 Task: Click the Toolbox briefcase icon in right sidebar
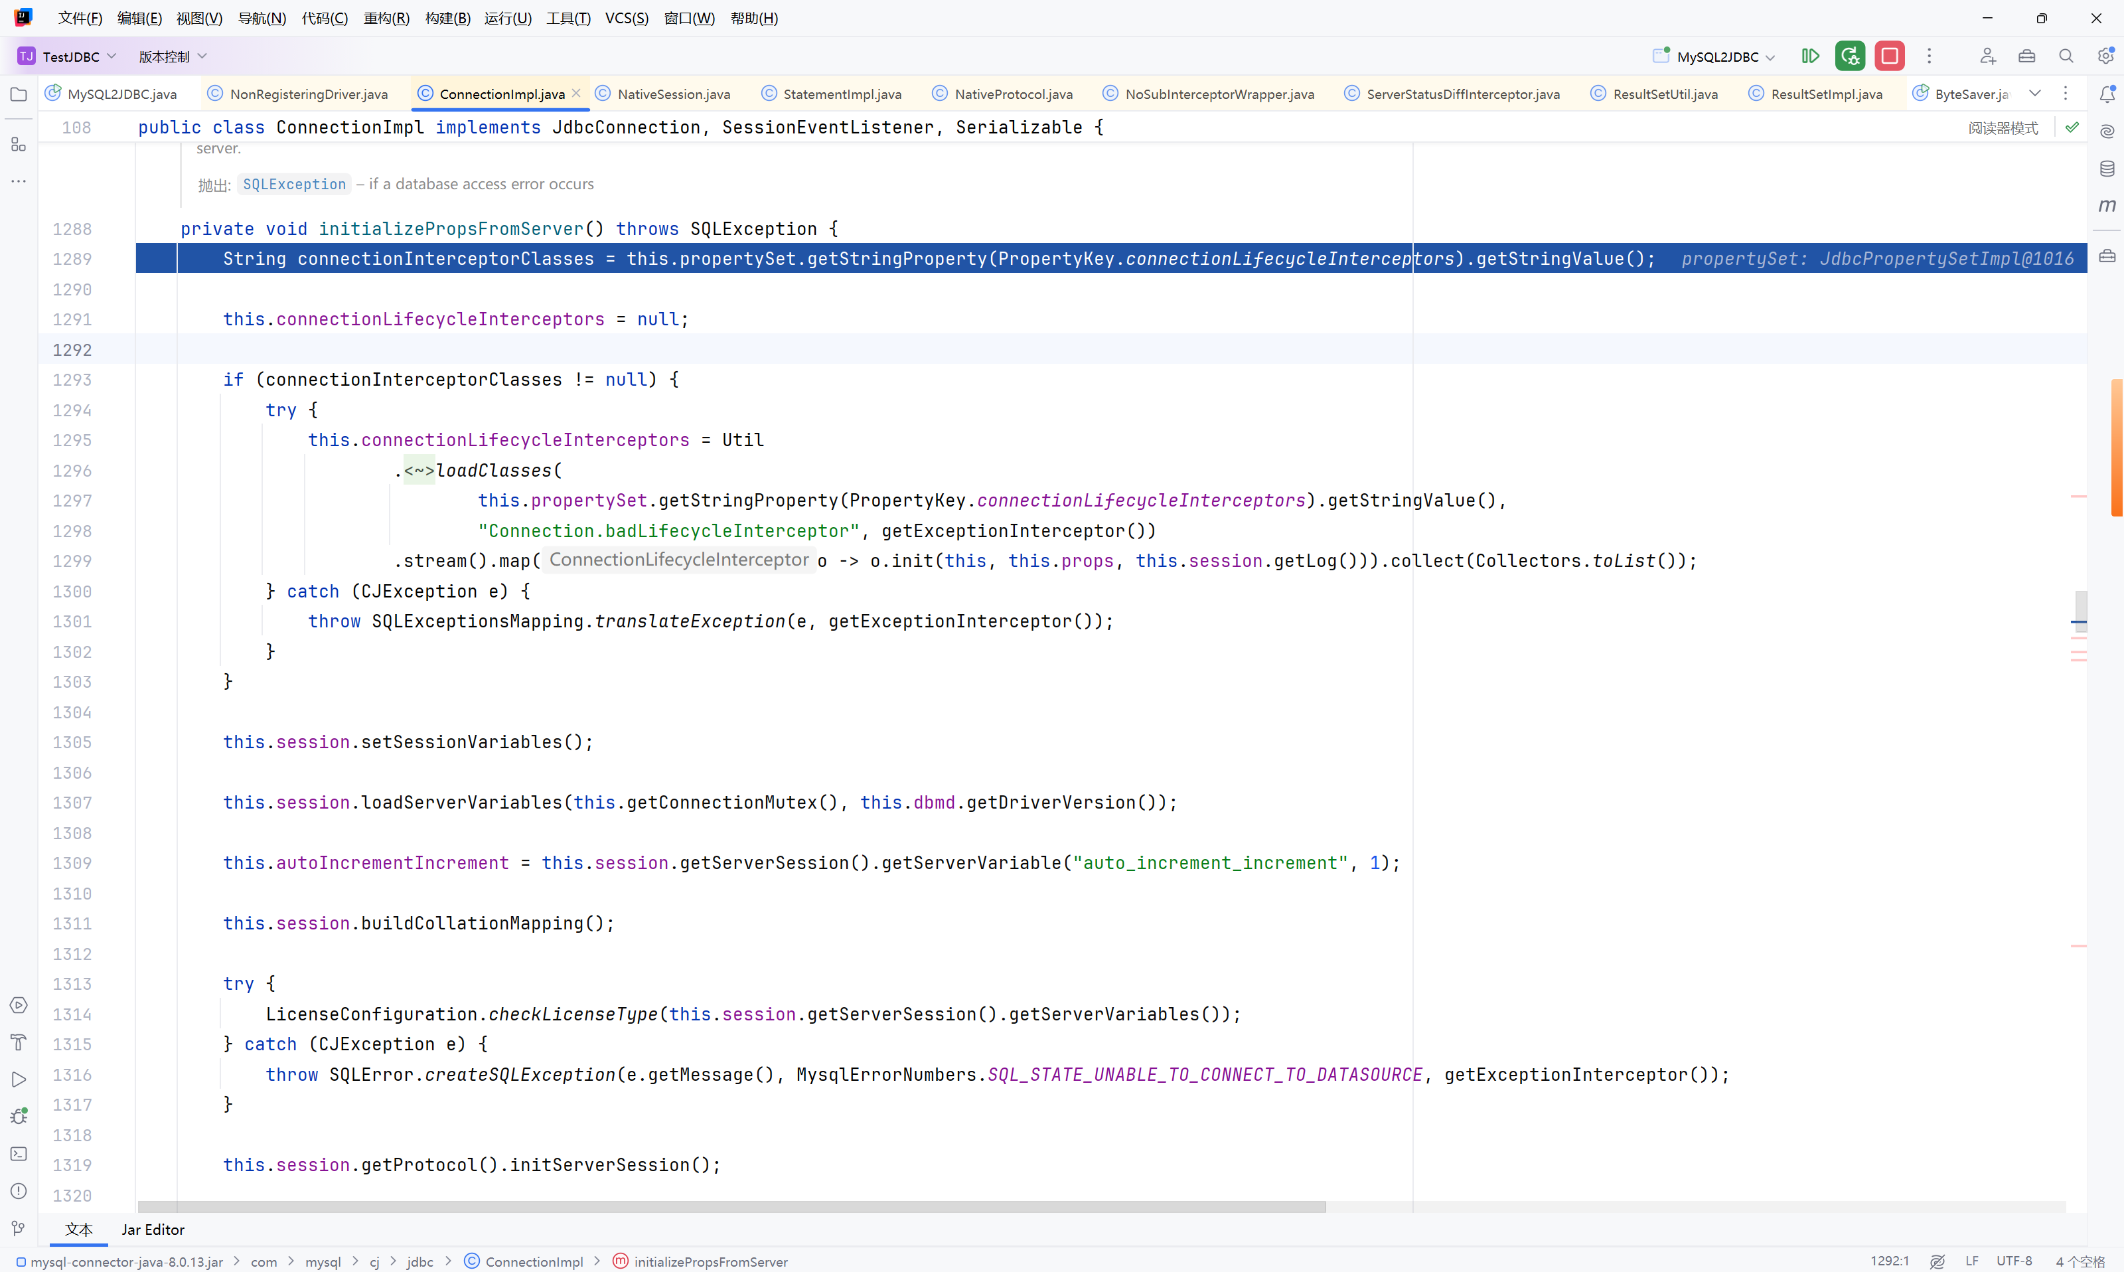[x=2107, y=256]
